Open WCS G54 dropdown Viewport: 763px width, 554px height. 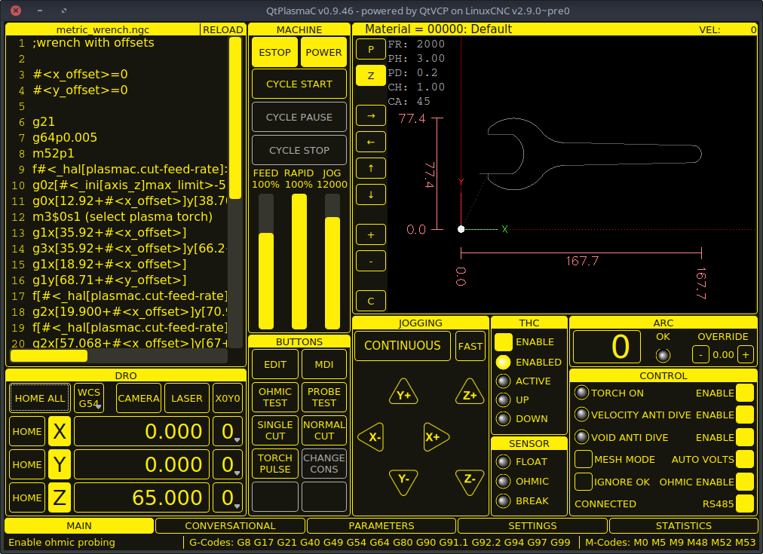89,398
